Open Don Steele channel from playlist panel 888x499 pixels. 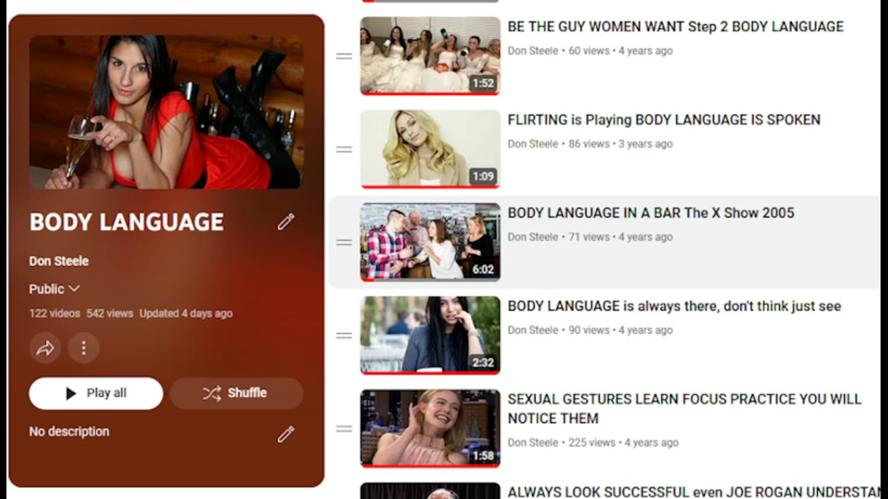[x=59, y=261]
